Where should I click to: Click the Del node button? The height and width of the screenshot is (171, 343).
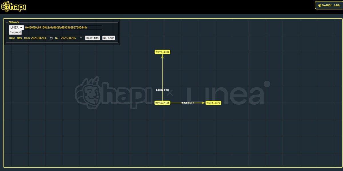click(109, 38)
